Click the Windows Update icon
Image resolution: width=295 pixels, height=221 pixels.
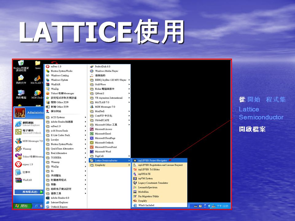click(x=48, y=80)
